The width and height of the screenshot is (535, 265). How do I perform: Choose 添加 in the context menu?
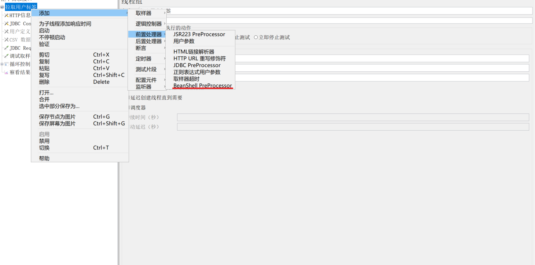80,13
